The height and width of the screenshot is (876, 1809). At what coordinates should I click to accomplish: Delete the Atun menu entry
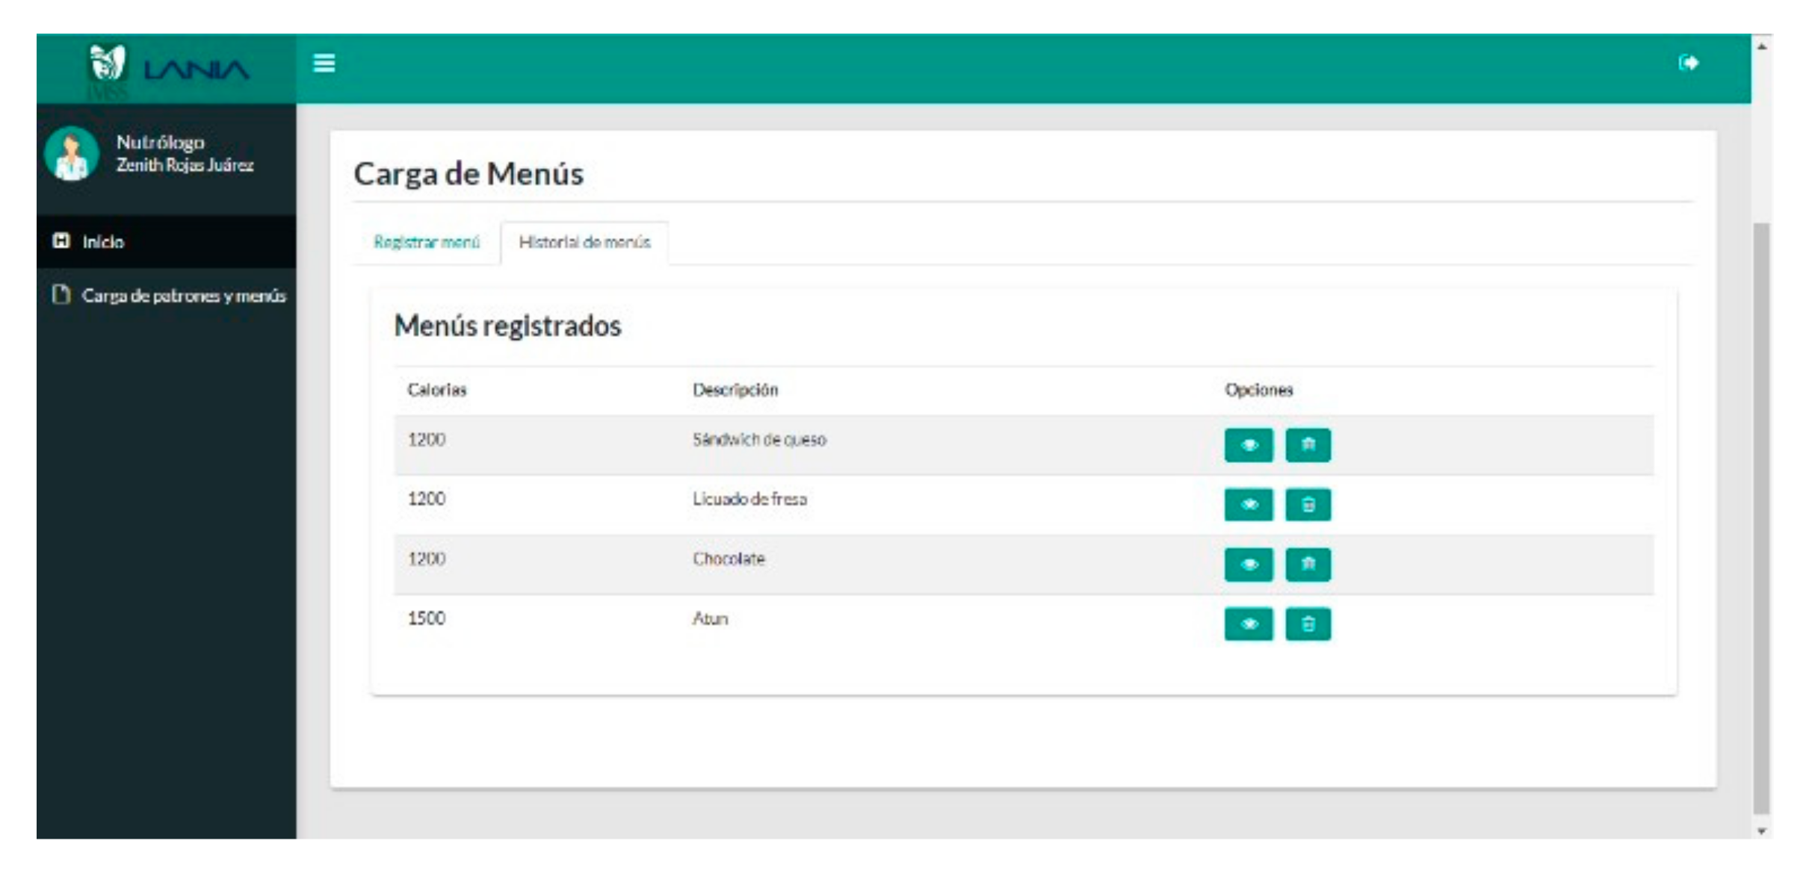click(x=1308, y=624)
